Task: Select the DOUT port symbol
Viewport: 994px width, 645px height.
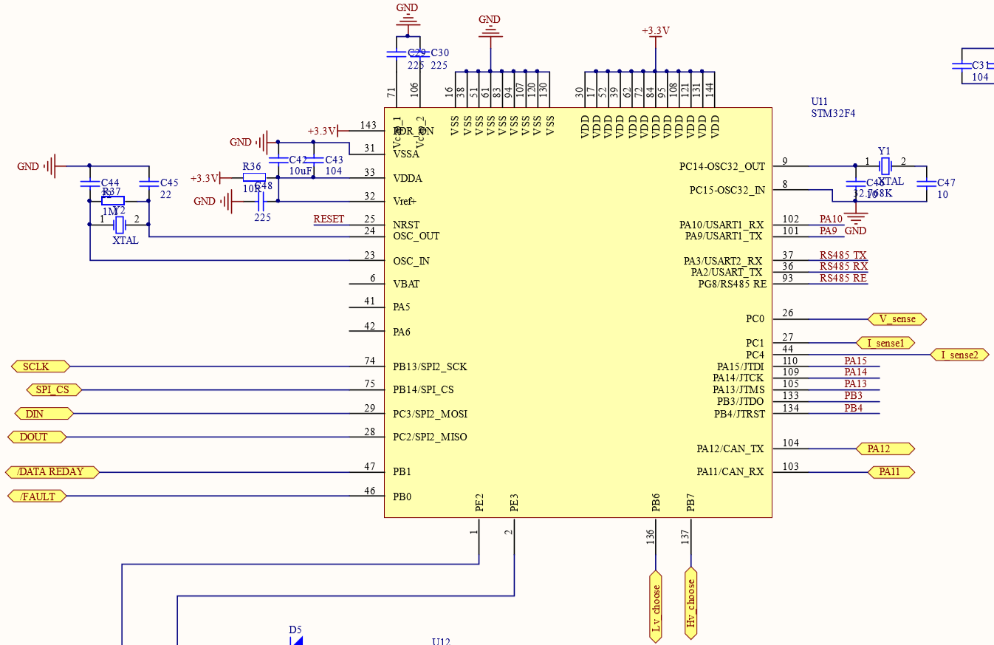Action: coord(37,437)
